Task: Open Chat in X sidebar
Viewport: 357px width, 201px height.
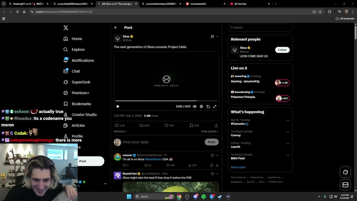Action: coord(72,71)
